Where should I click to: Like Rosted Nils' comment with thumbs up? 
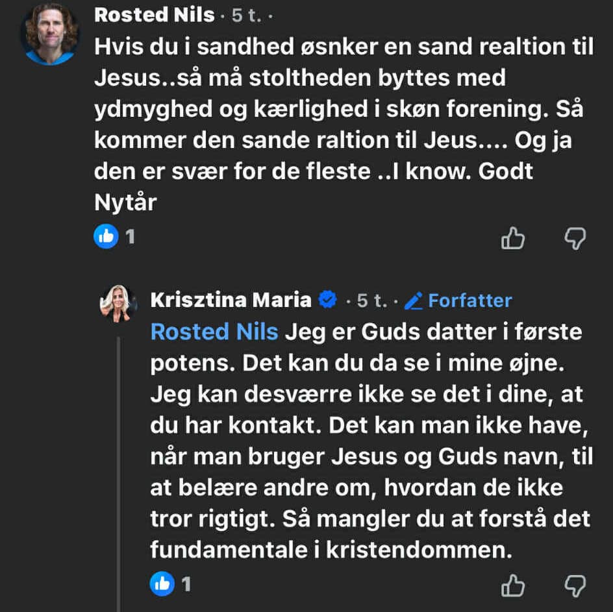[x=513, y=239]
